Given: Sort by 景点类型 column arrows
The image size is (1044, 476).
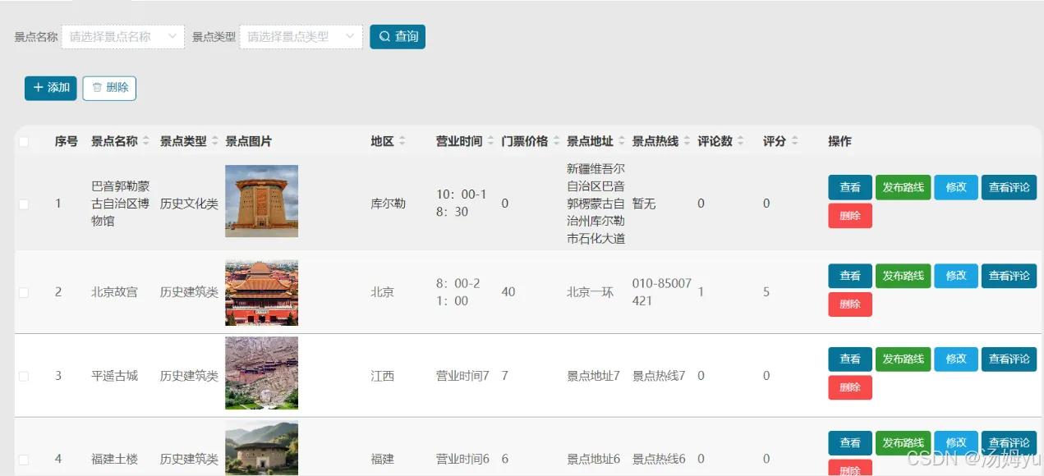Looking at the screenshot, I should click(215, 141).
